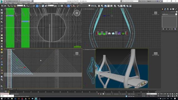Screen dimensions: 178x100
Task: Toggle Percent Snap
Action: 71,6
